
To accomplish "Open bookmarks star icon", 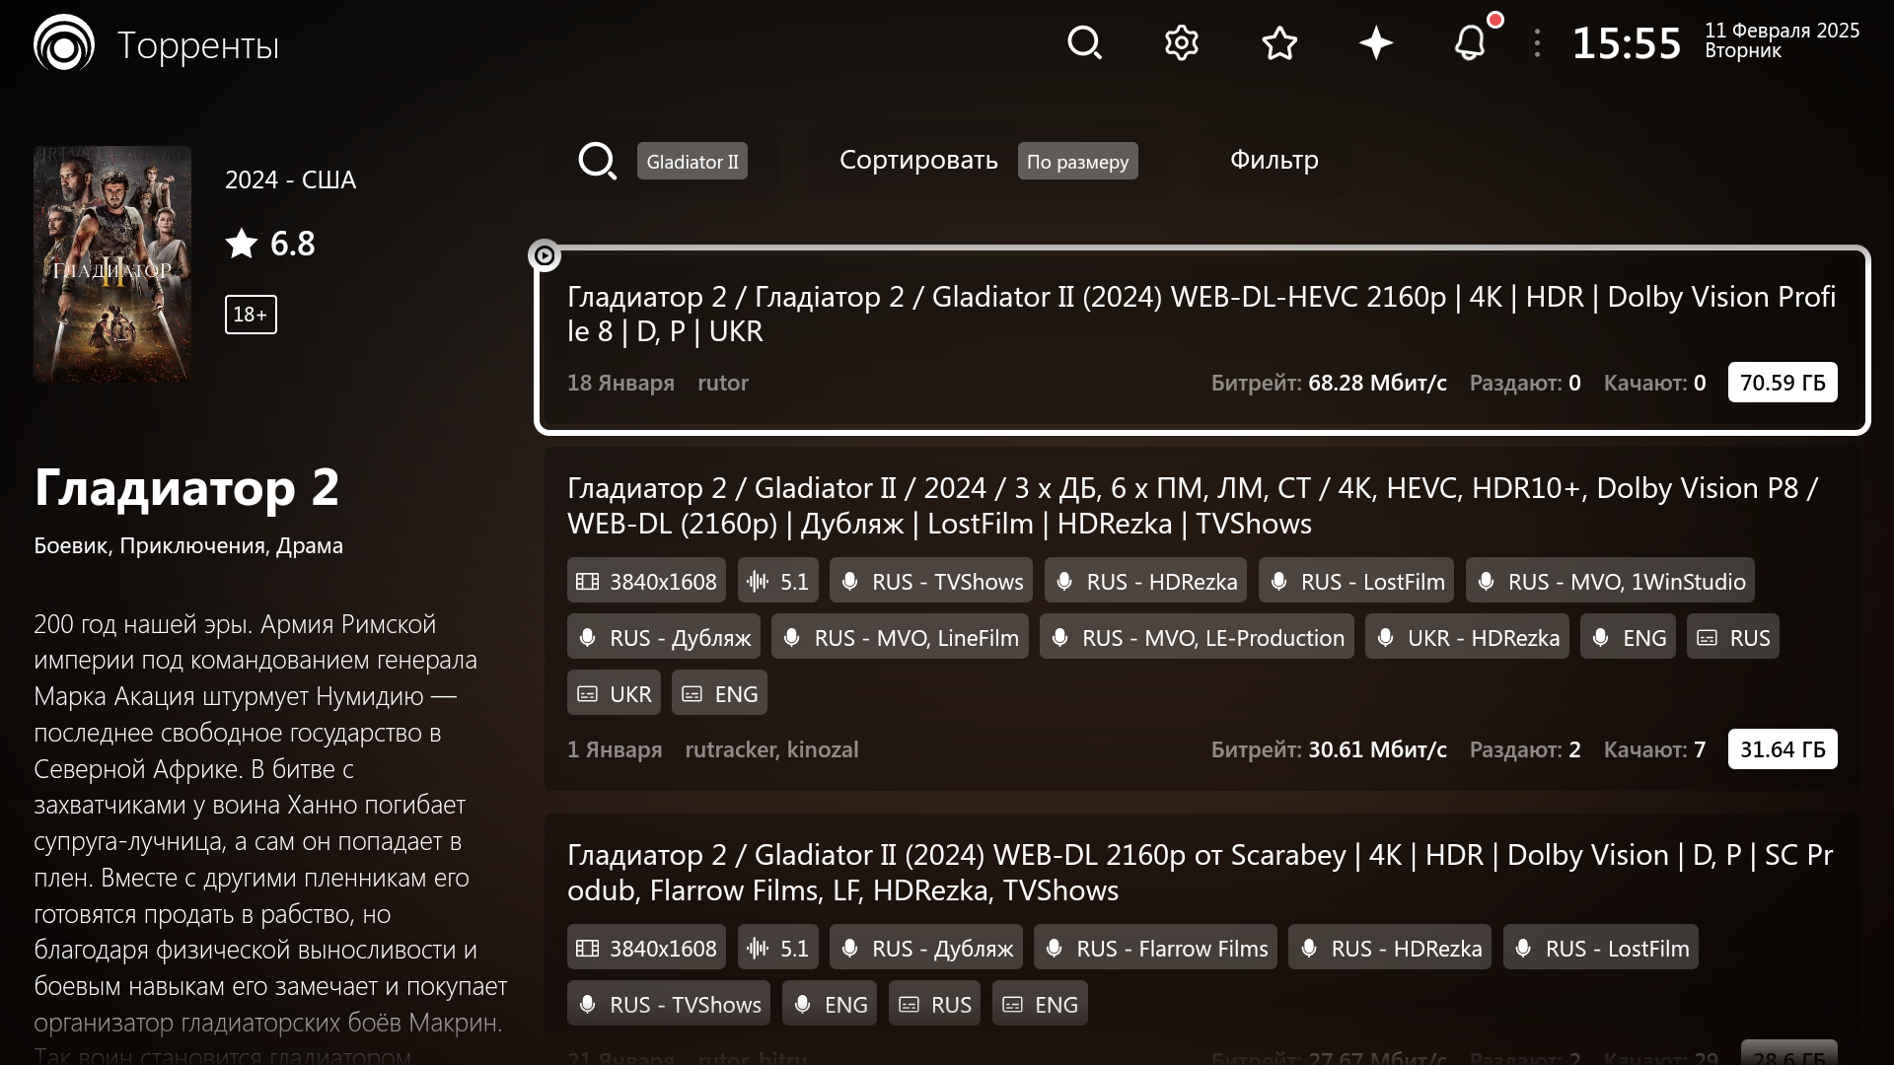I will (1278, 43).
